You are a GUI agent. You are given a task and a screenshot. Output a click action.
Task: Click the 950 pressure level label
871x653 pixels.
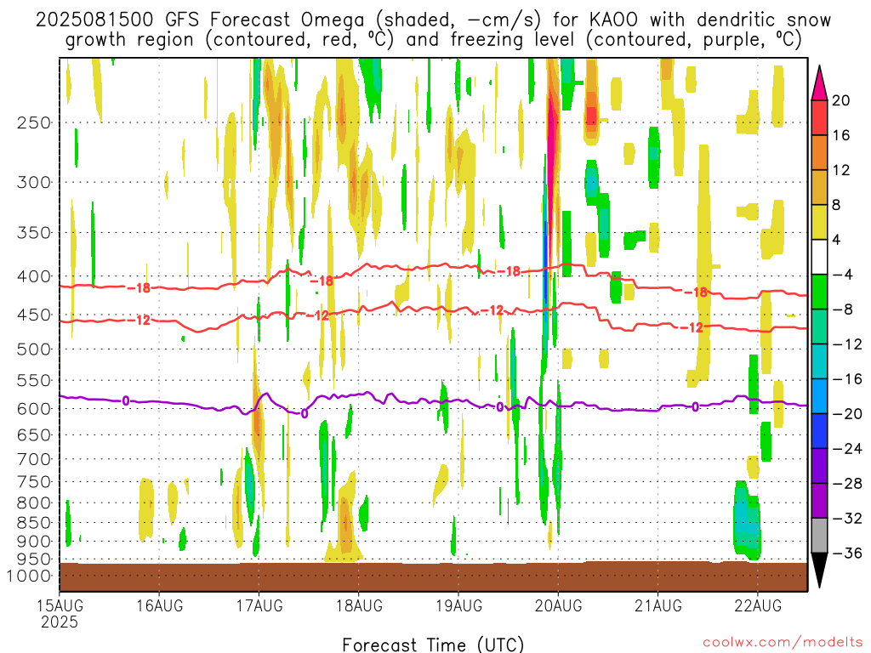(x=34, y=559)
